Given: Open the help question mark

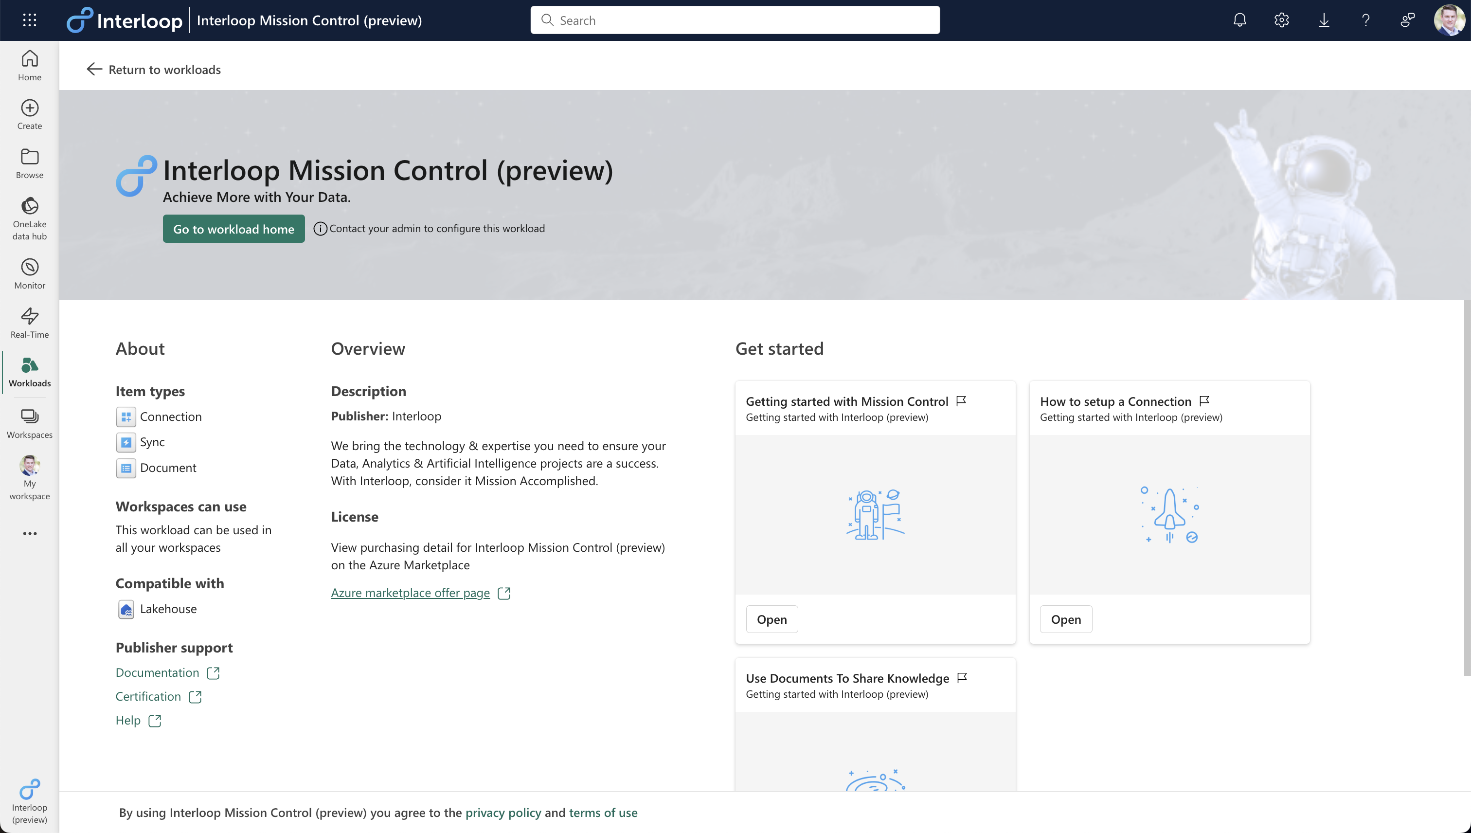Looking at the screenshot, I should coord(1365,20).
